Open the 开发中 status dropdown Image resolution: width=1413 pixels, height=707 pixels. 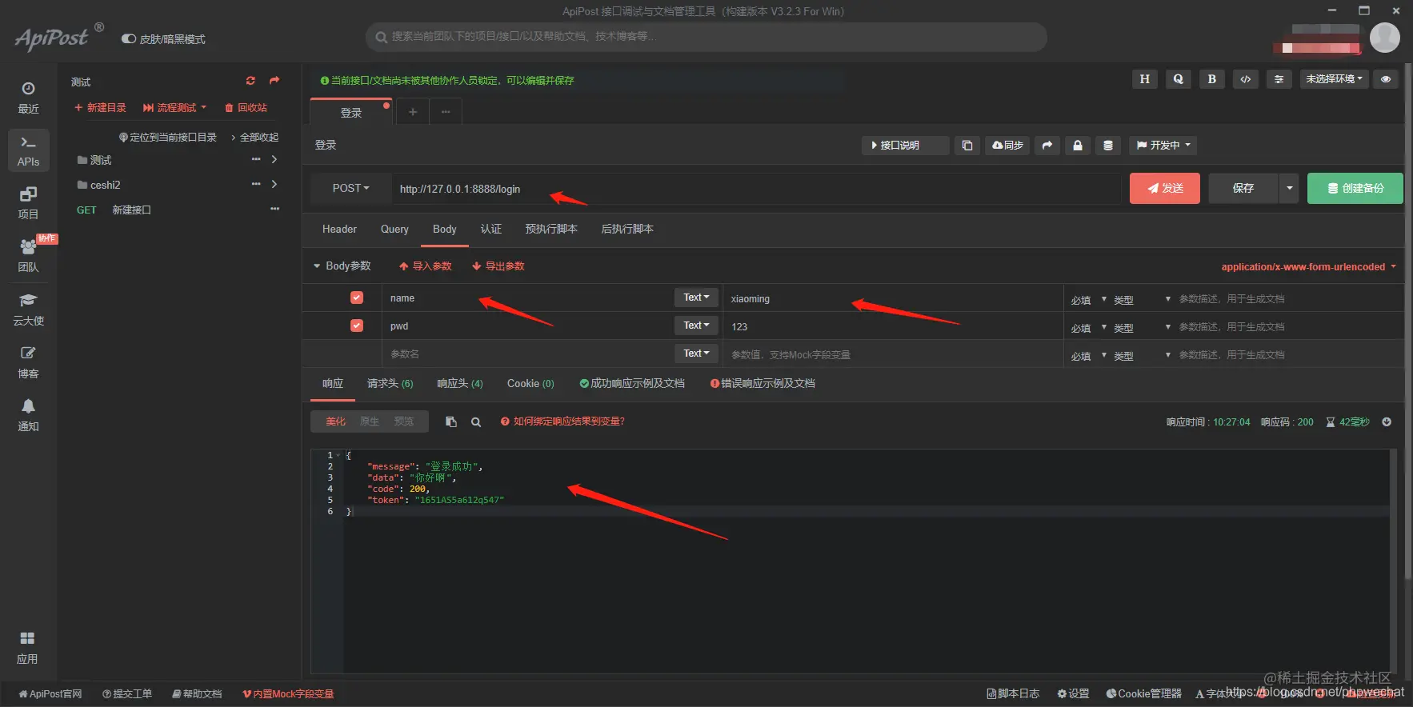pos(1164,146)
